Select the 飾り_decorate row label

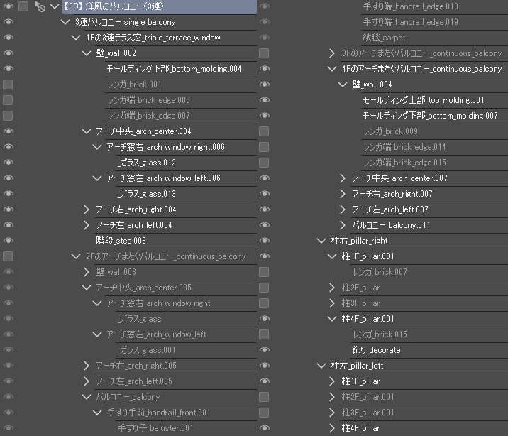(376, 350)
